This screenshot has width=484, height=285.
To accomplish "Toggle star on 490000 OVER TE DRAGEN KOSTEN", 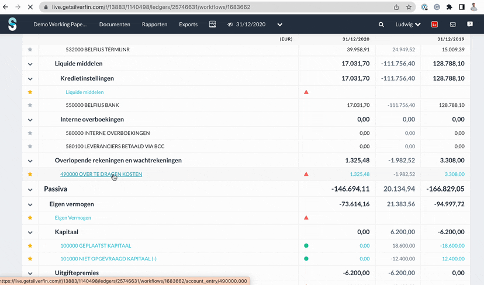I will [30, 174].
